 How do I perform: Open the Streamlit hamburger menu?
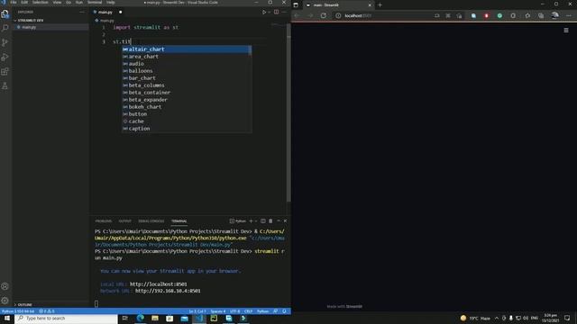(566, 30)
